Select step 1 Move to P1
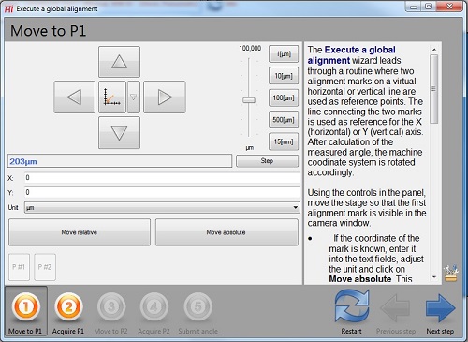 click(25, 311)
